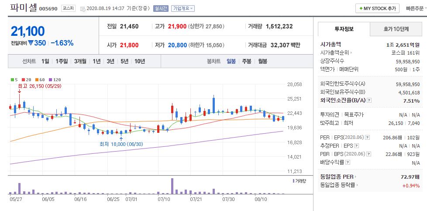Click the stock code 005690
Image resolution: width=427 pixels, height=211 pixels.
point(48,9)
